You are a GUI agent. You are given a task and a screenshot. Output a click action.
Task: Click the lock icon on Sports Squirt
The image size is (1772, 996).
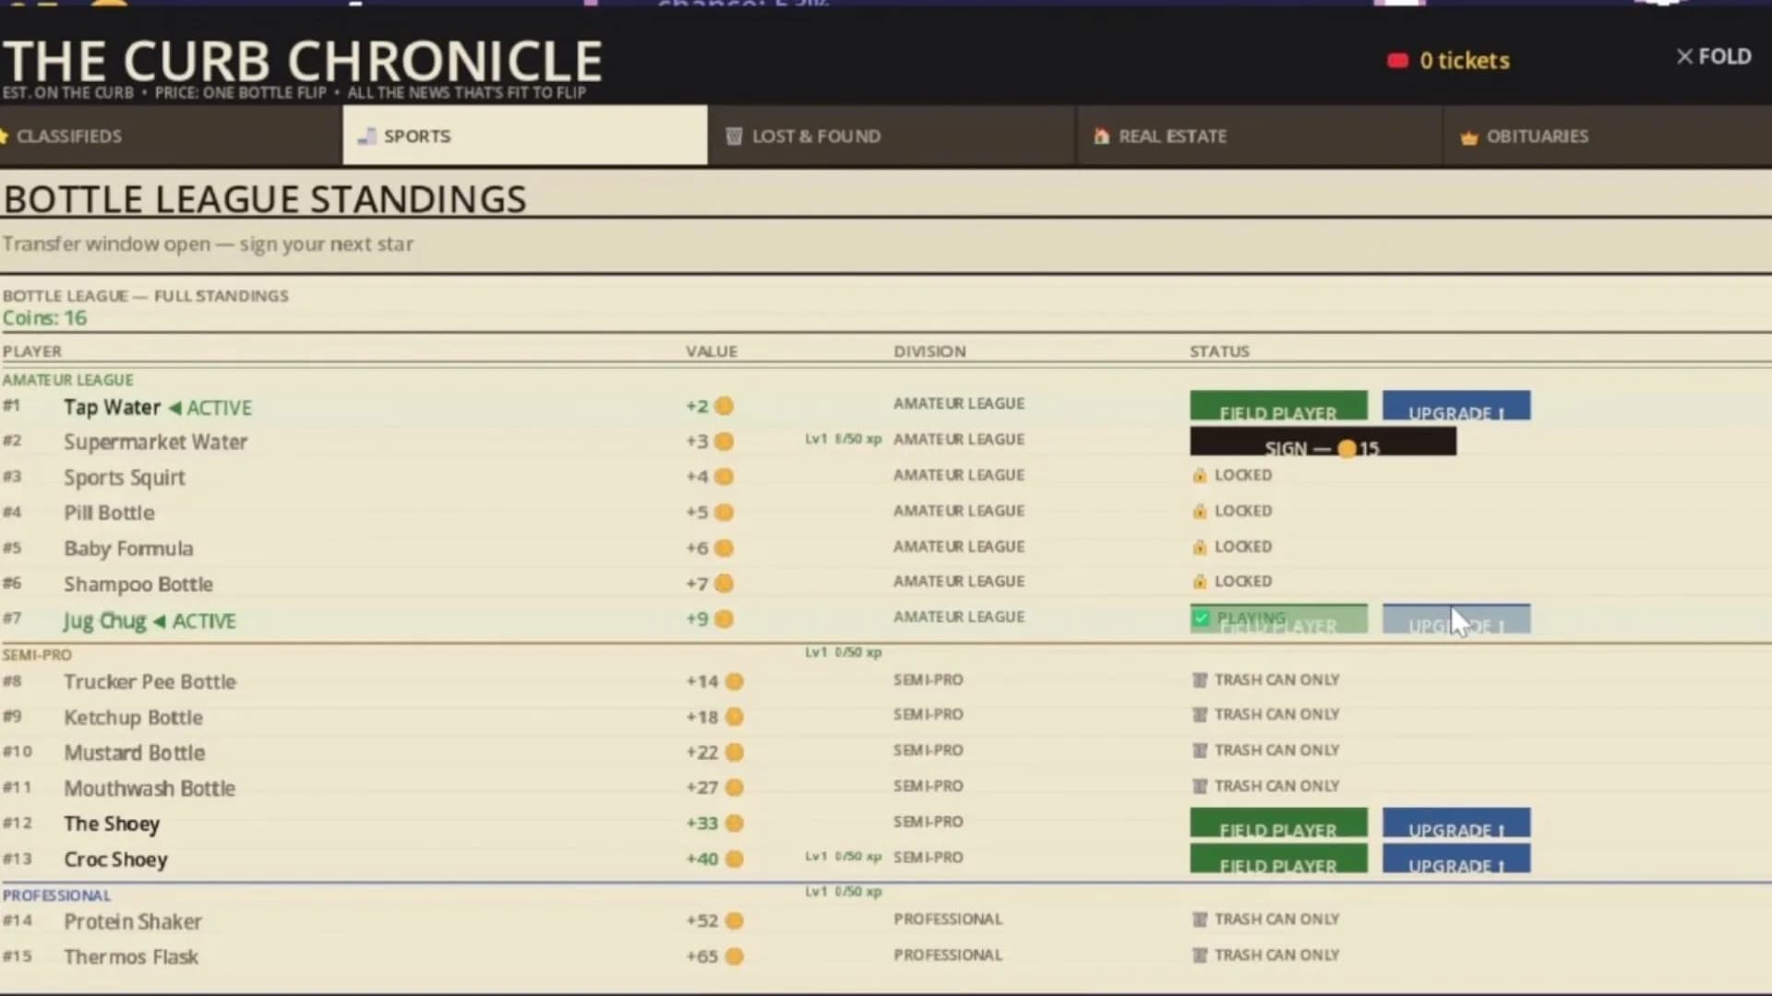coord(1200,476)
